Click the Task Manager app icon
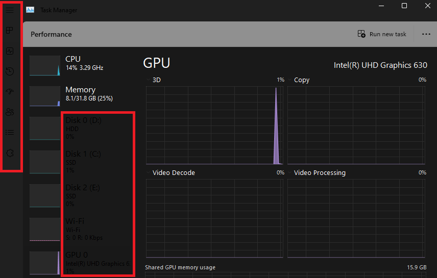Viewport: 437px width, 278px height. click(30, 10)
